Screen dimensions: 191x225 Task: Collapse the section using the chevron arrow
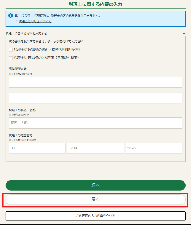coord(184,33)
